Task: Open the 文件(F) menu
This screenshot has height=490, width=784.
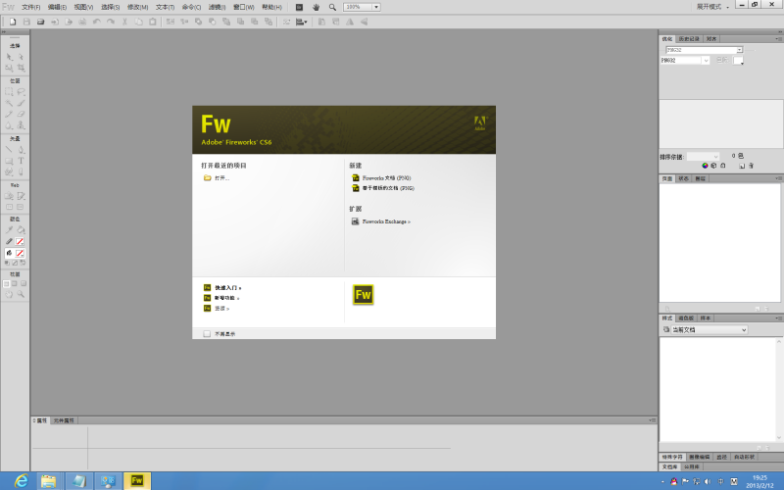Action: coord(30,7)
